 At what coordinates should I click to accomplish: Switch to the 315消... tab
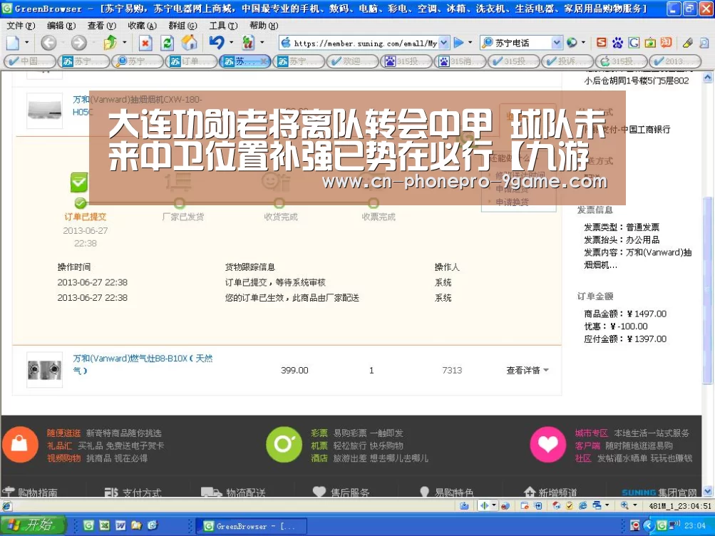click(x=460, y=61)
